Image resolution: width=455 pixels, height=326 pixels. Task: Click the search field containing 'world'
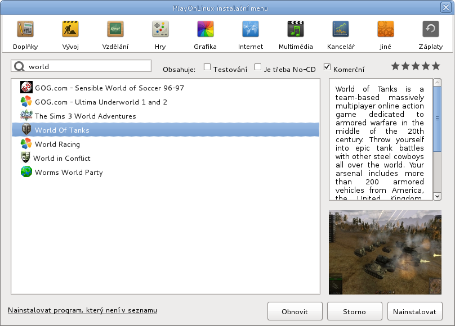point(81,66)
